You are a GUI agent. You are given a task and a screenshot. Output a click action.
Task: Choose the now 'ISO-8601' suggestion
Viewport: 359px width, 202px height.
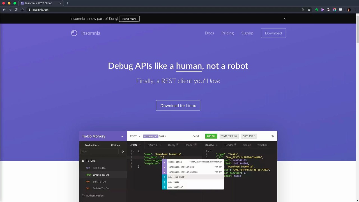(193, 177)
